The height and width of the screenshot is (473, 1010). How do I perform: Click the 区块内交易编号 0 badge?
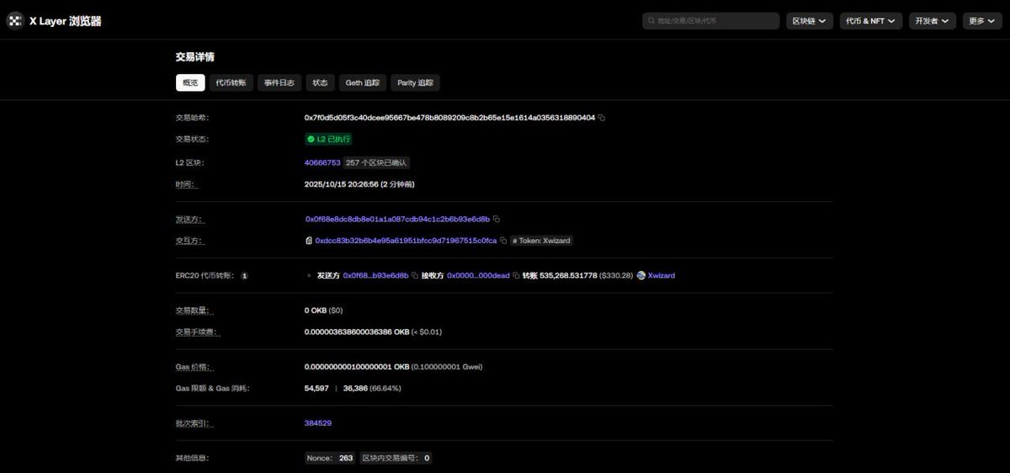(x=396, y=459)
